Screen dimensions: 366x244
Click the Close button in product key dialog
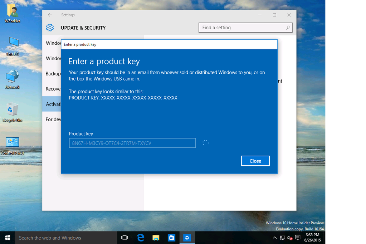(x=255, y=161)
